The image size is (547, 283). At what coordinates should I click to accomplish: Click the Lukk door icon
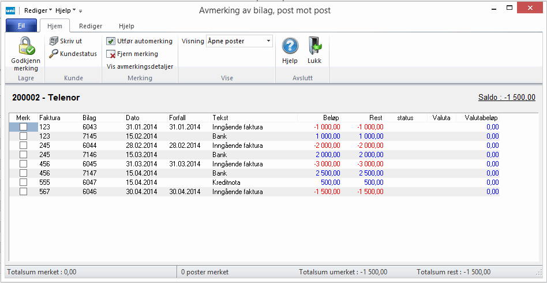[x=314, y=46]
